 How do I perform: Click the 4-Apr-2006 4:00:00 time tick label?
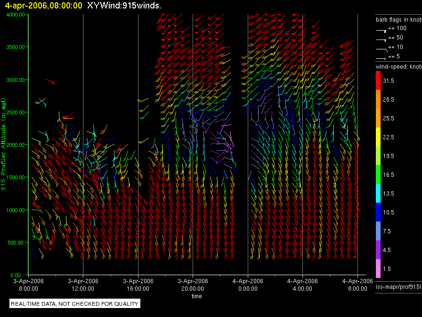point(302,285)
